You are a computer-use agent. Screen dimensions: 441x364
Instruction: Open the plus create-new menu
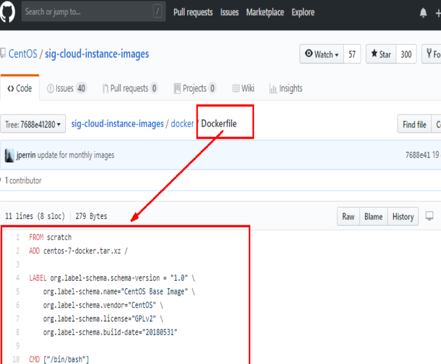(438, 13)
